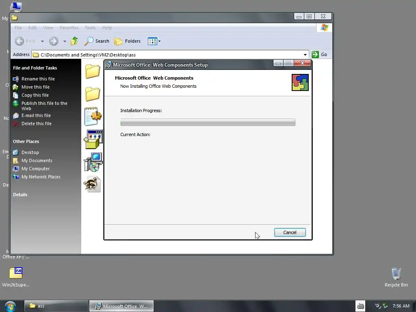Click Move this file

[x=35, y=87]
